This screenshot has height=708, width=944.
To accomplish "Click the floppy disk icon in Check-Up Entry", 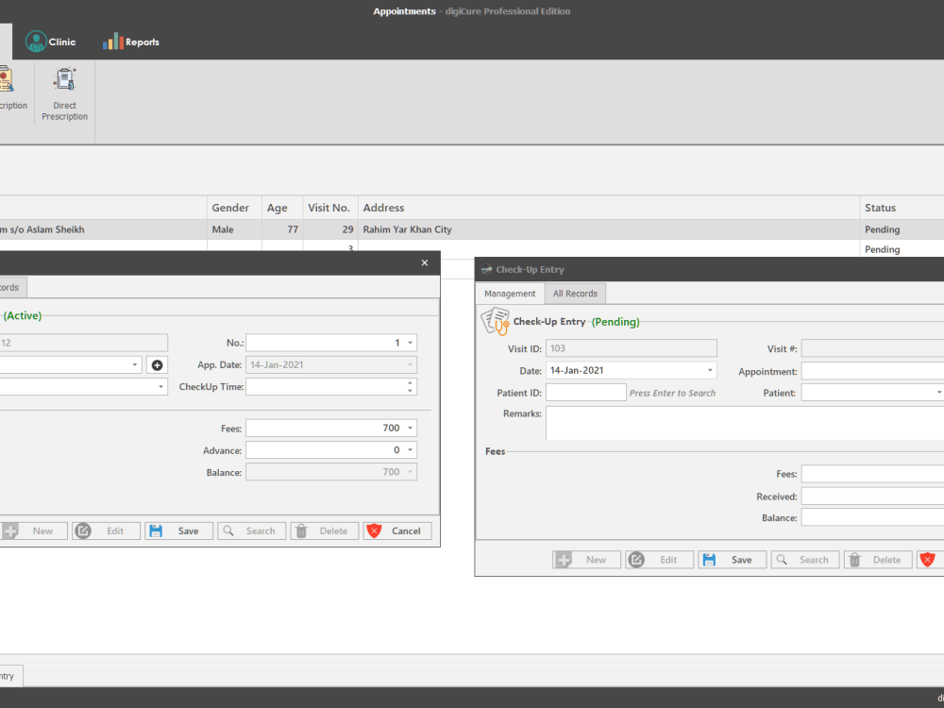I will pyautogui.click(x=709, y=560).
